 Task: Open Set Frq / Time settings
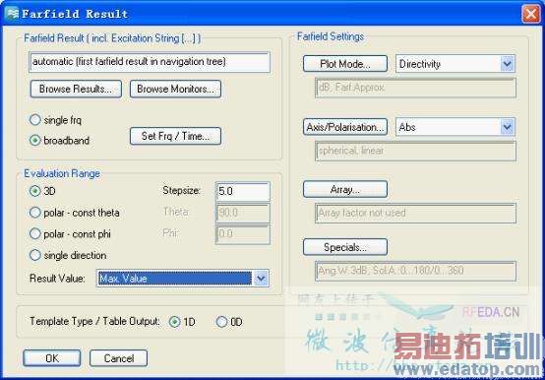(x=175, y=136)
